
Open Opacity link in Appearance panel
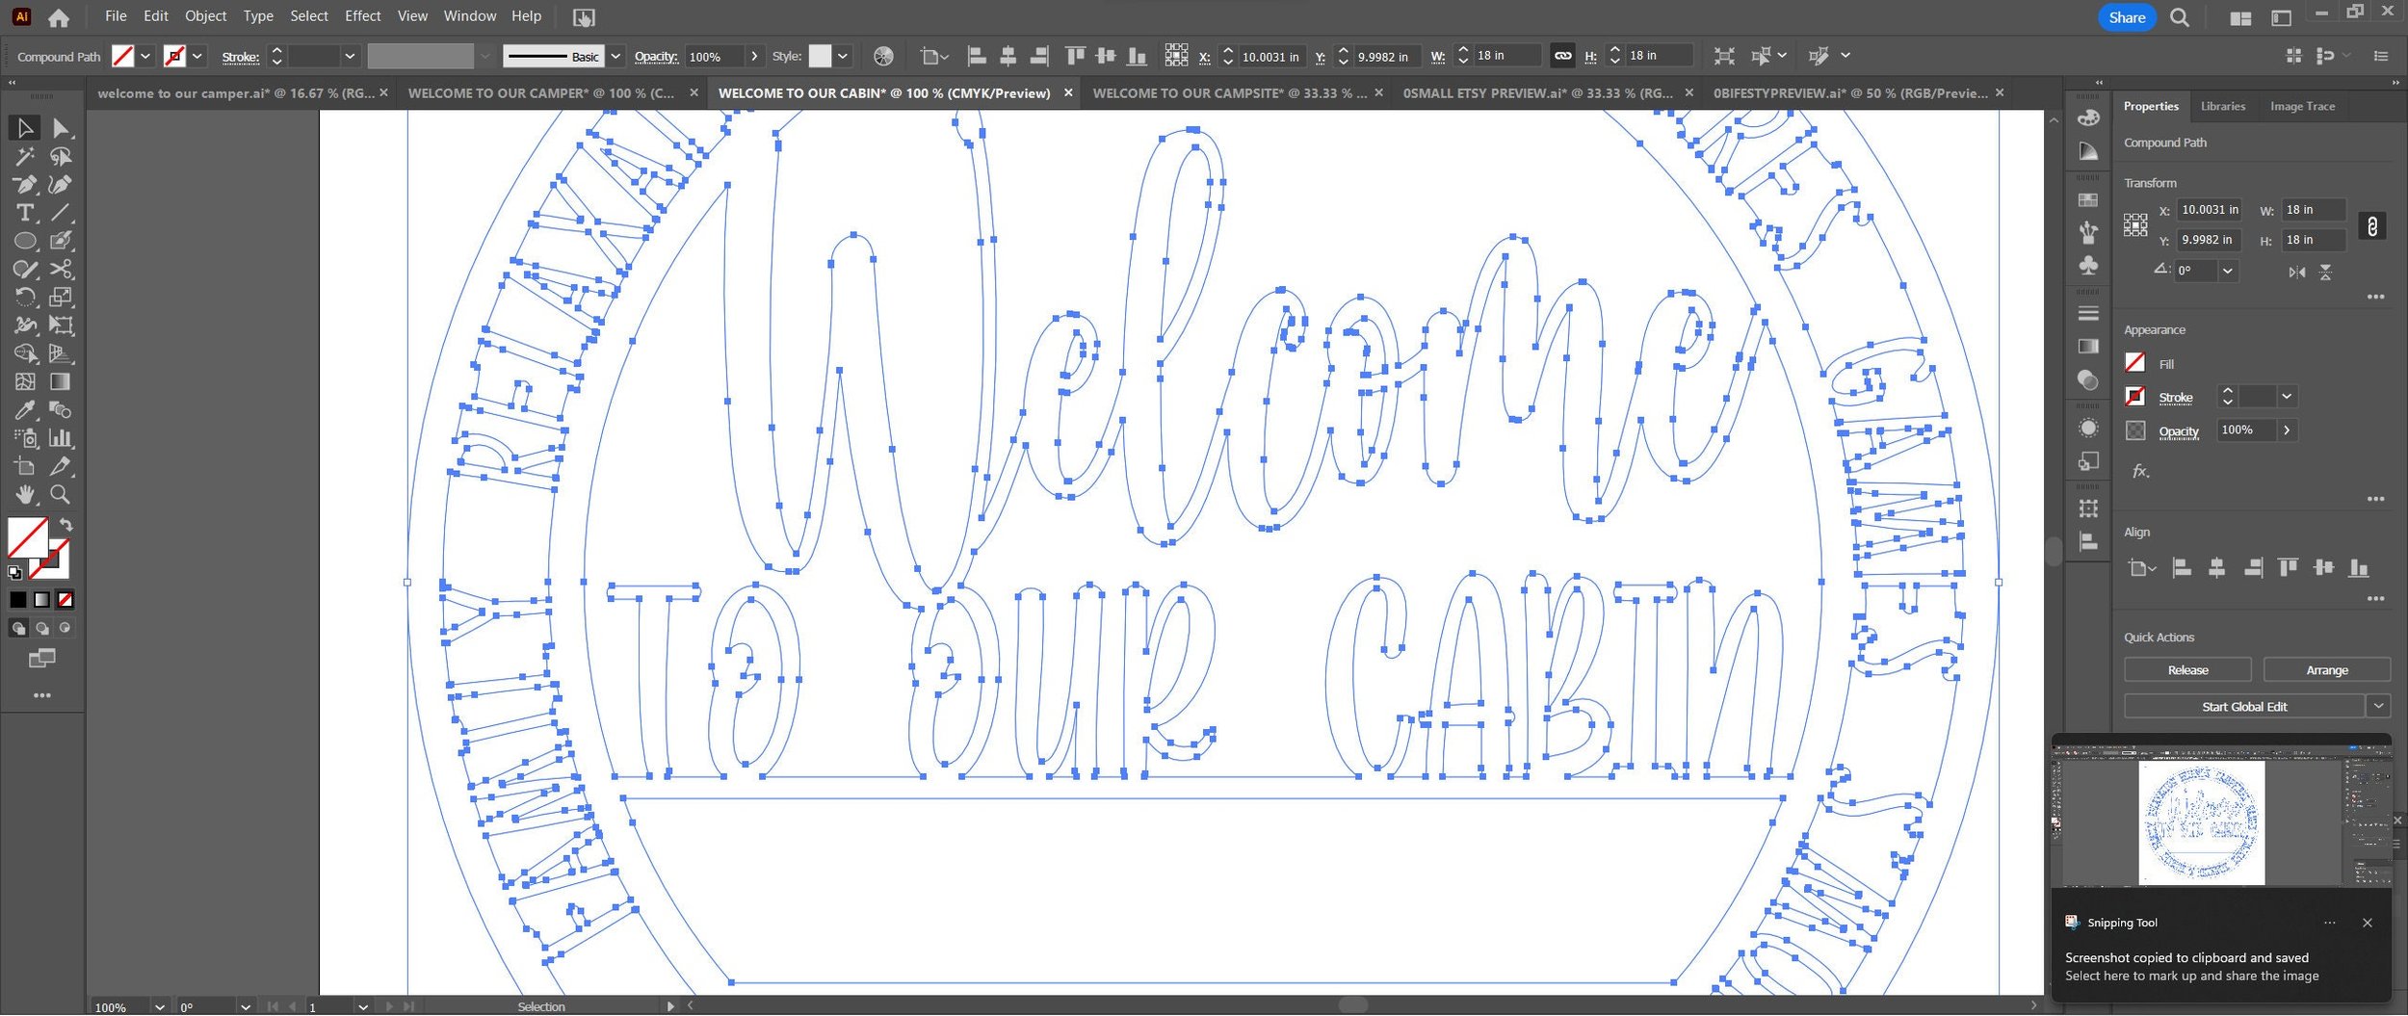[2179, 431]
